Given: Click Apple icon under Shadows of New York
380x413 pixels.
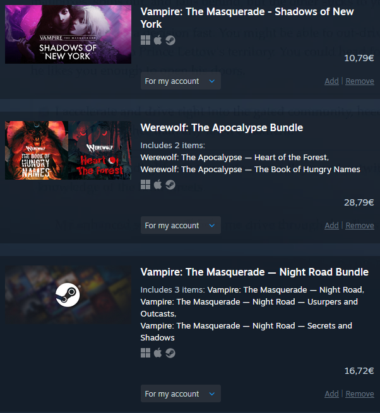Looking at the screenshot, I should click(x=158, y=40).
